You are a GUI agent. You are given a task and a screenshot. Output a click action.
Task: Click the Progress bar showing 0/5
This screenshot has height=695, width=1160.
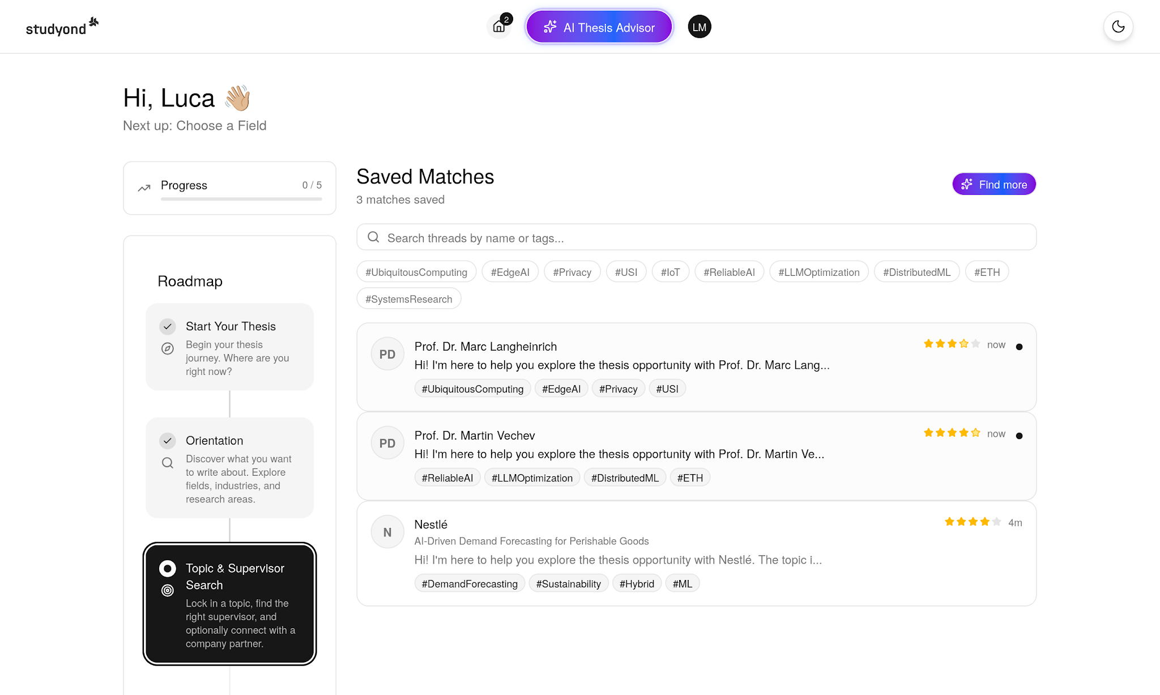point(241,199)
